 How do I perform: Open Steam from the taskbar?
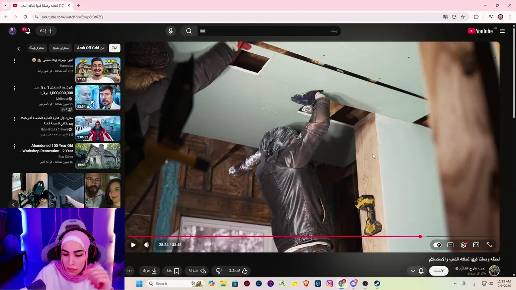(x=377, y=284)
